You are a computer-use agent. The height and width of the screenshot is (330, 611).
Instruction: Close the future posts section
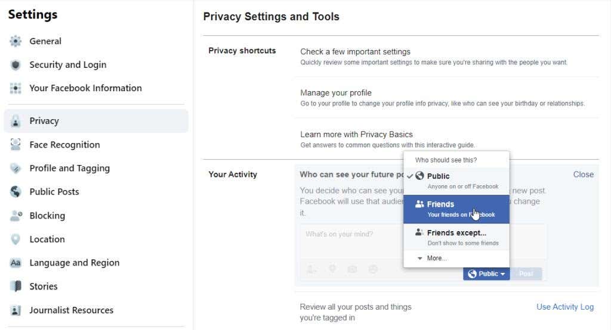584,175
